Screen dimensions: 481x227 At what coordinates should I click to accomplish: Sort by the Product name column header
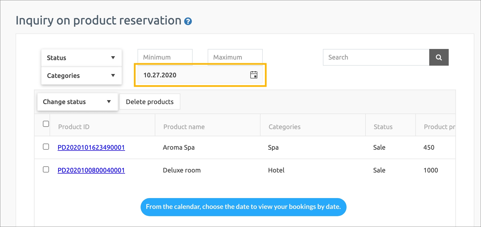(x=184, y=127)
